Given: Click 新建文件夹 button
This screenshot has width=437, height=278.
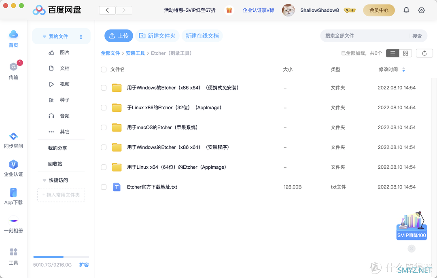Looking at the screenshot, I should pos(157,36).
